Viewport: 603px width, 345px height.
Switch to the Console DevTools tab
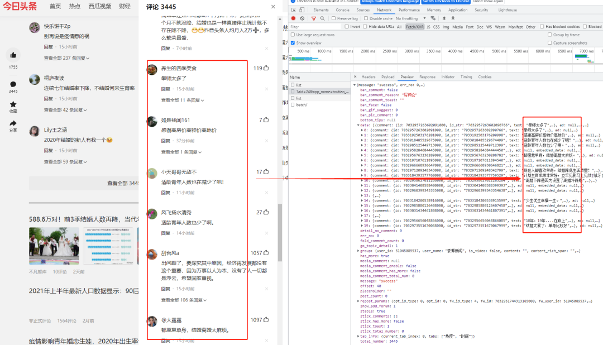(342, 10)
